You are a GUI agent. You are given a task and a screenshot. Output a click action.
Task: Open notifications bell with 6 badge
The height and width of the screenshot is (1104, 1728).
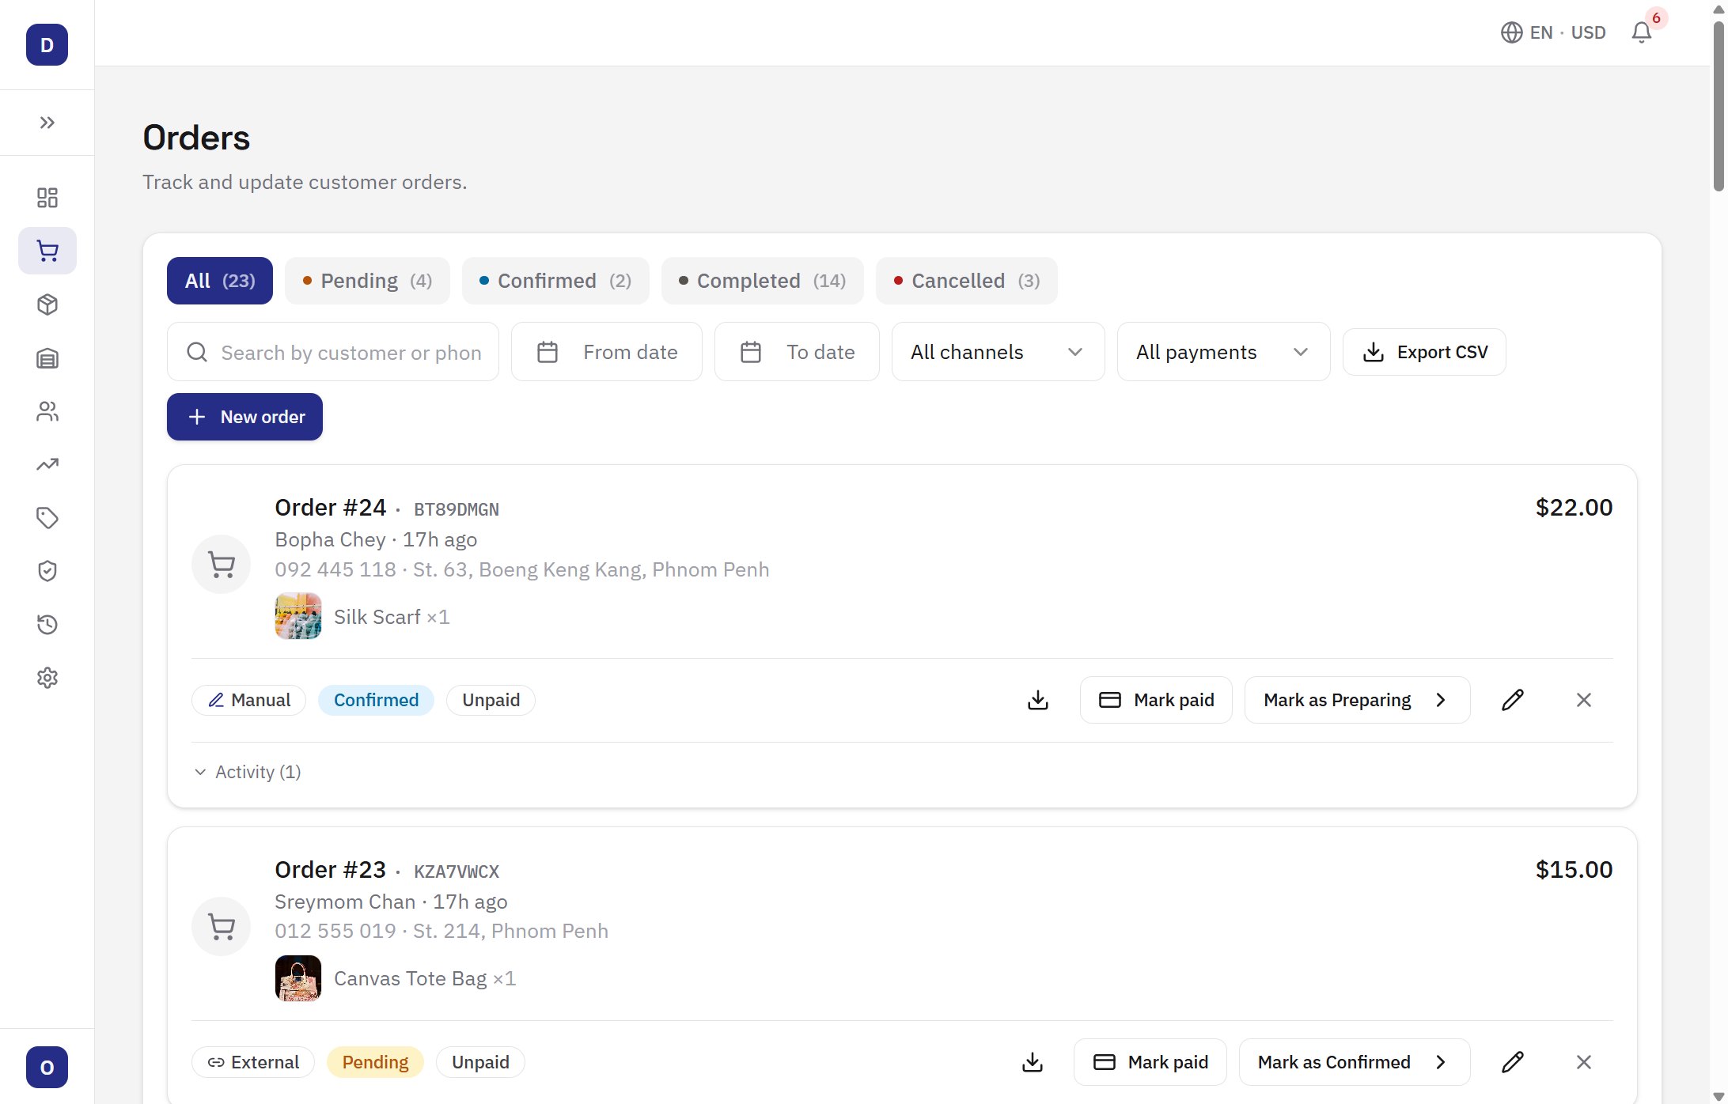tap(1643, 32)
